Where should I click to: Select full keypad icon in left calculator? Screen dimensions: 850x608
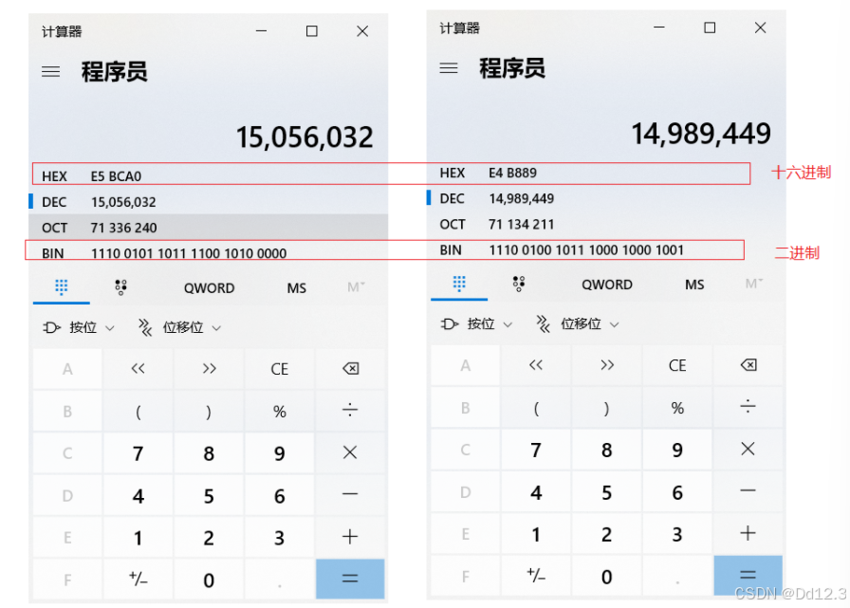62,286
